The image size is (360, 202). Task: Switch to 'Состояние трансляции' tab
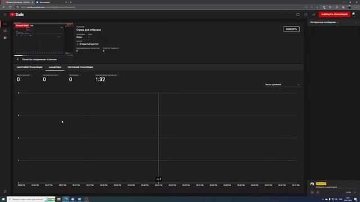click(80, 67)
